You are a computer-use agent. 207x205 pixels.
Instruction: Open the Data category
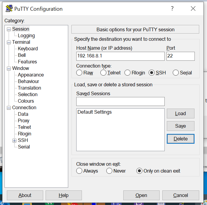pos(23,114)
